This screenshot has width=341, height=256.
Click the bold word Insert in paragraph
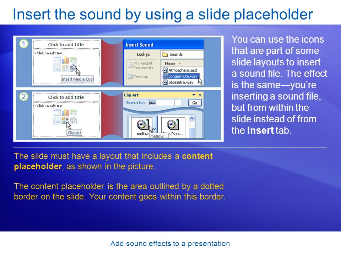click(x=260, y=130)
